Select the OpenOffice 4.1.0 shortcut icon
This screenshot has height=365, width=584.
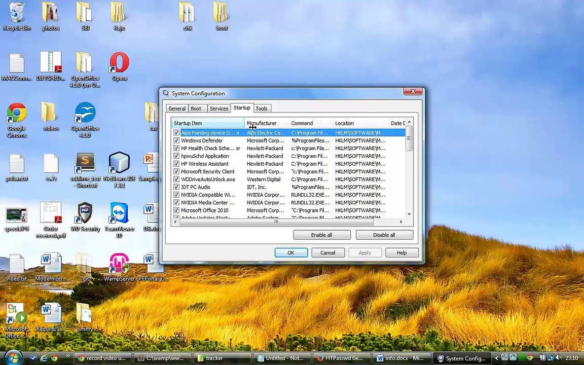coord(85,120)
